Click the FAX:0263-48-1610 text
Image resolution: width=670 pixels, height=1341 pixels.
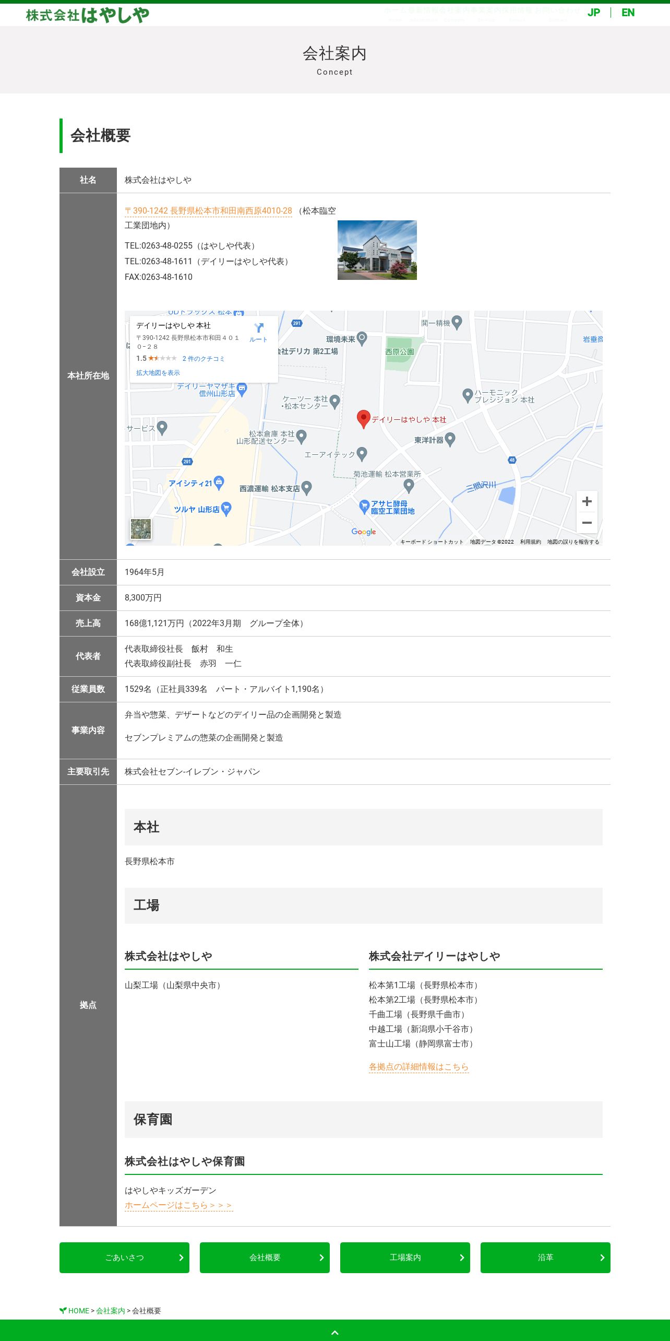[x=159, y=277]
